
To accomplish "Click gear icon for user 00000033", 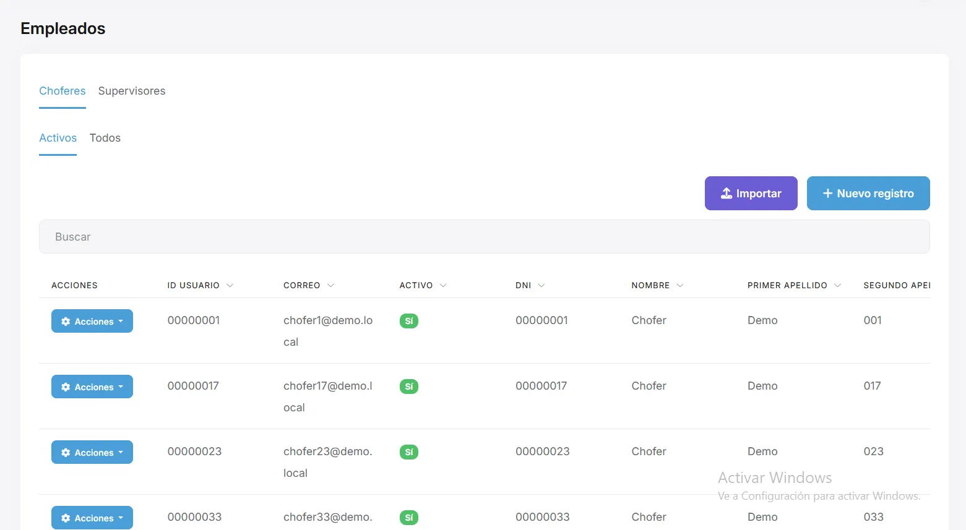I will [66, 518].
